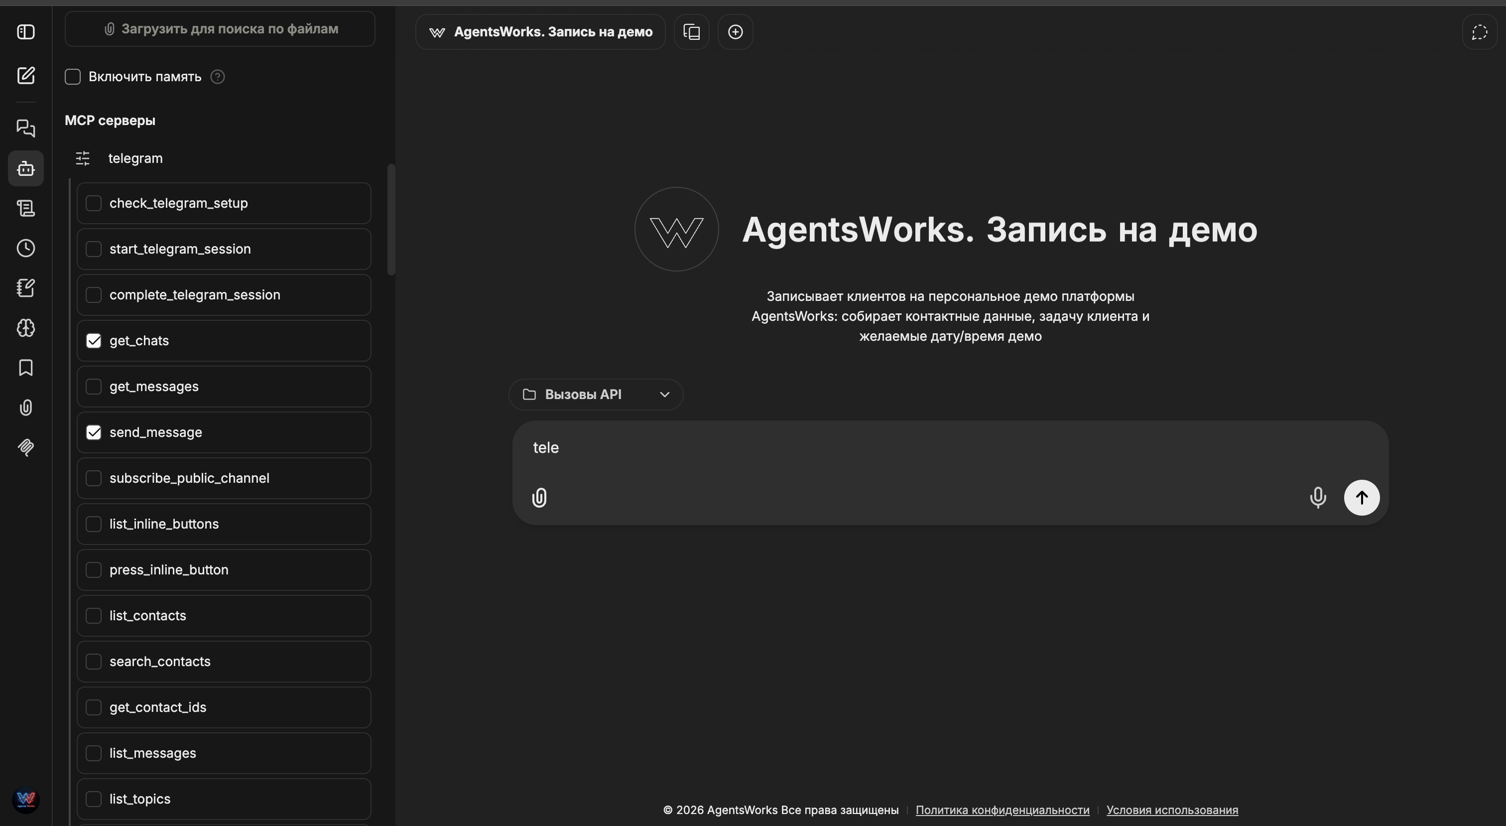
Task: Enable subscribe_public_channel tool checkbox
Action: tap(94, 478)
